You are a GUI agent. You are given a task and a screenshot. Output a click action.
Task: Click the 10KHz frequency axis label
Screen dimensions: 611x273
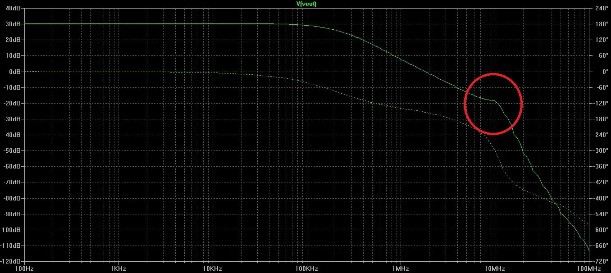point(212,268)
